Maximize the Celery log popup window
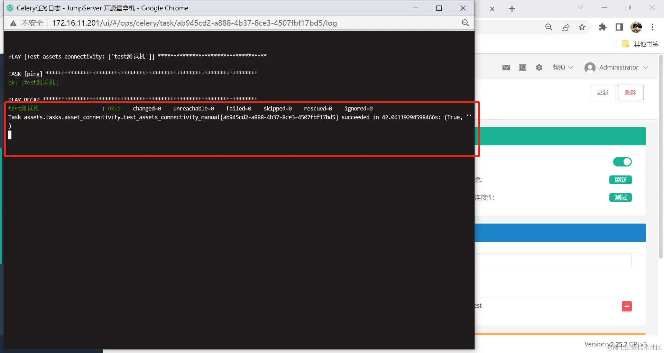664x353 pixels. coord(439,8)
